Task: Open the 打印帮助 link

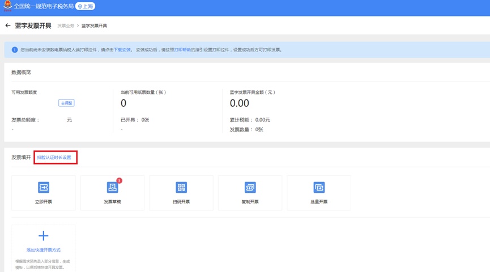Action: [x=182, y=50]
